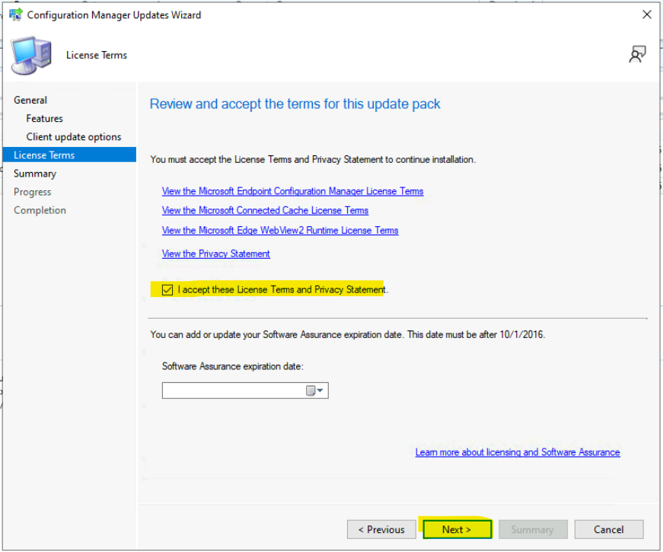Screen dimensions: 663x552
Task: Click the 'This date must be after 10/1/2016' text
Action: (476, 335)
